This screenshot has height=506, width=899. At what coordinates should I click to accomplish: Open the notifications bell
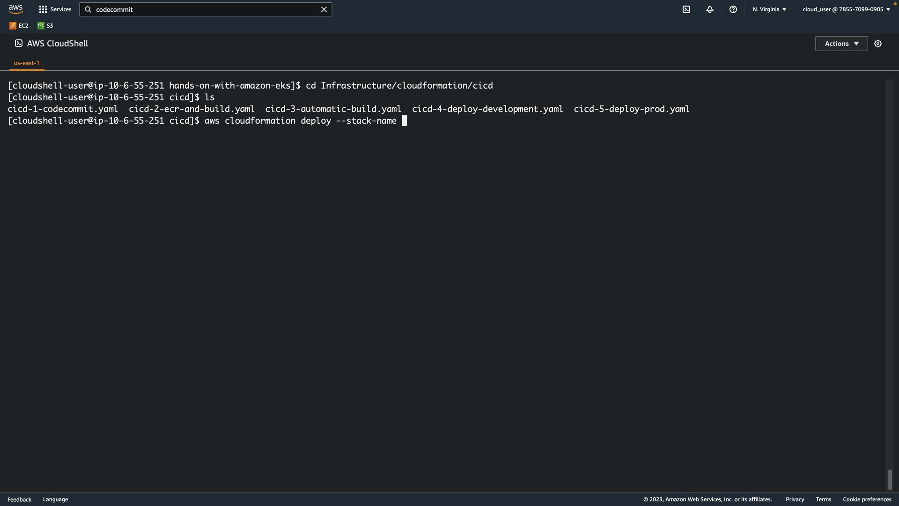(x=709, y=9)
